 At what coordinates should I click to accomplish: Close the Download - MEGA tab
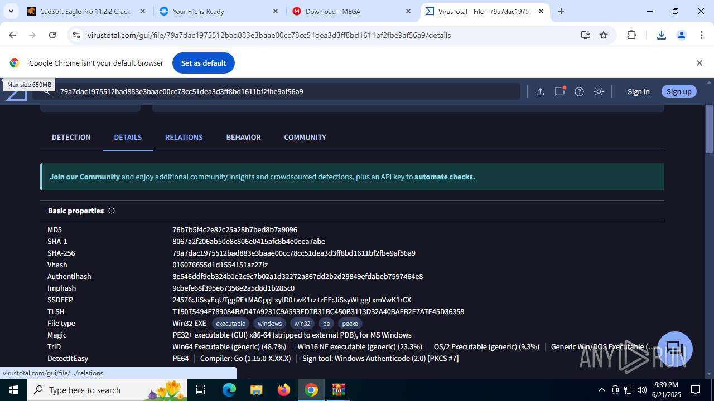click(408, 11)
